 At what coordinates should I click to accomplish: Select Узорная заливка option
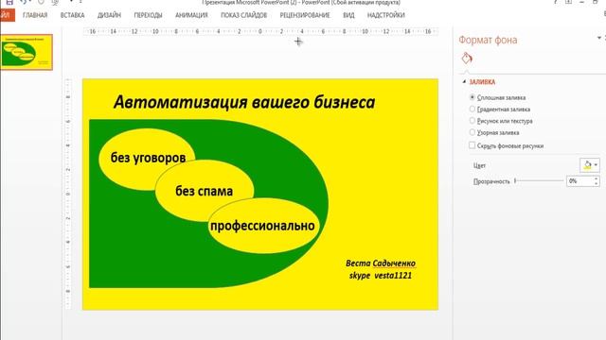472,132
